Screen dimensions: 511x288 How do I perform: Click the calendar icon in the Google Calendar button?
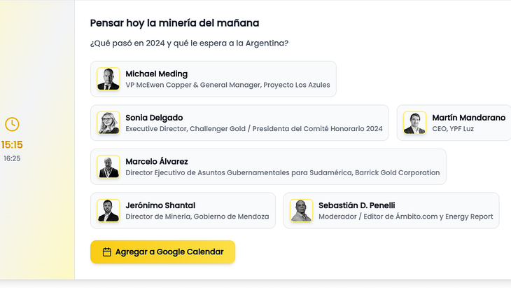pyautogui.click(x=107, y=252)
